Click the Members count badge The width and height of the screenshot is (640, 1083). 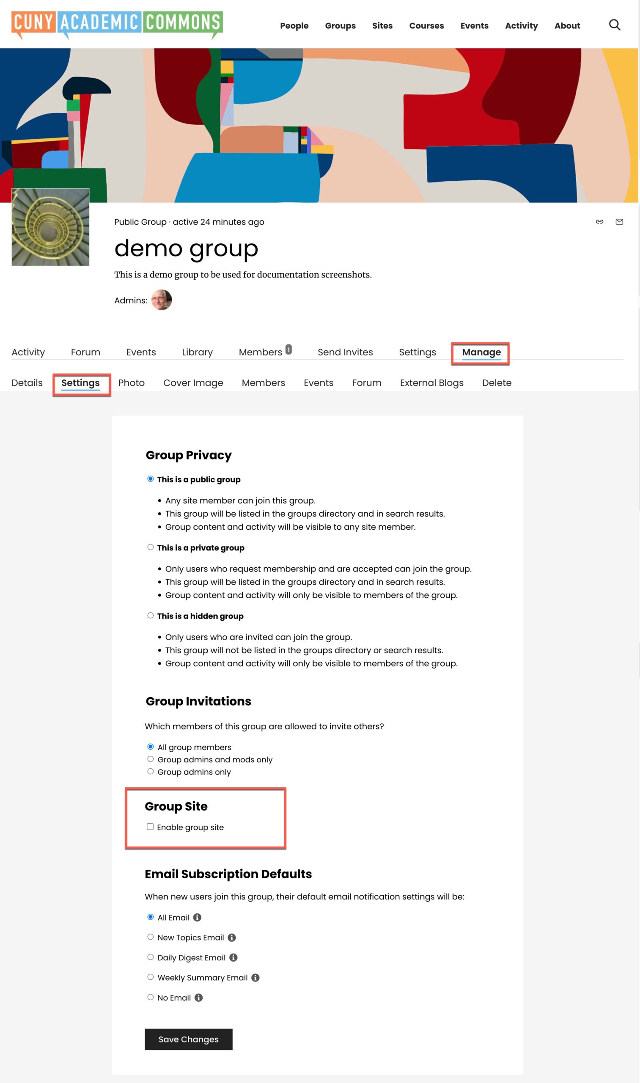click(x=288, y=349)
